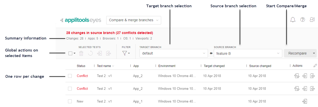Open the Compare & merge branches menu

[134, 20]
